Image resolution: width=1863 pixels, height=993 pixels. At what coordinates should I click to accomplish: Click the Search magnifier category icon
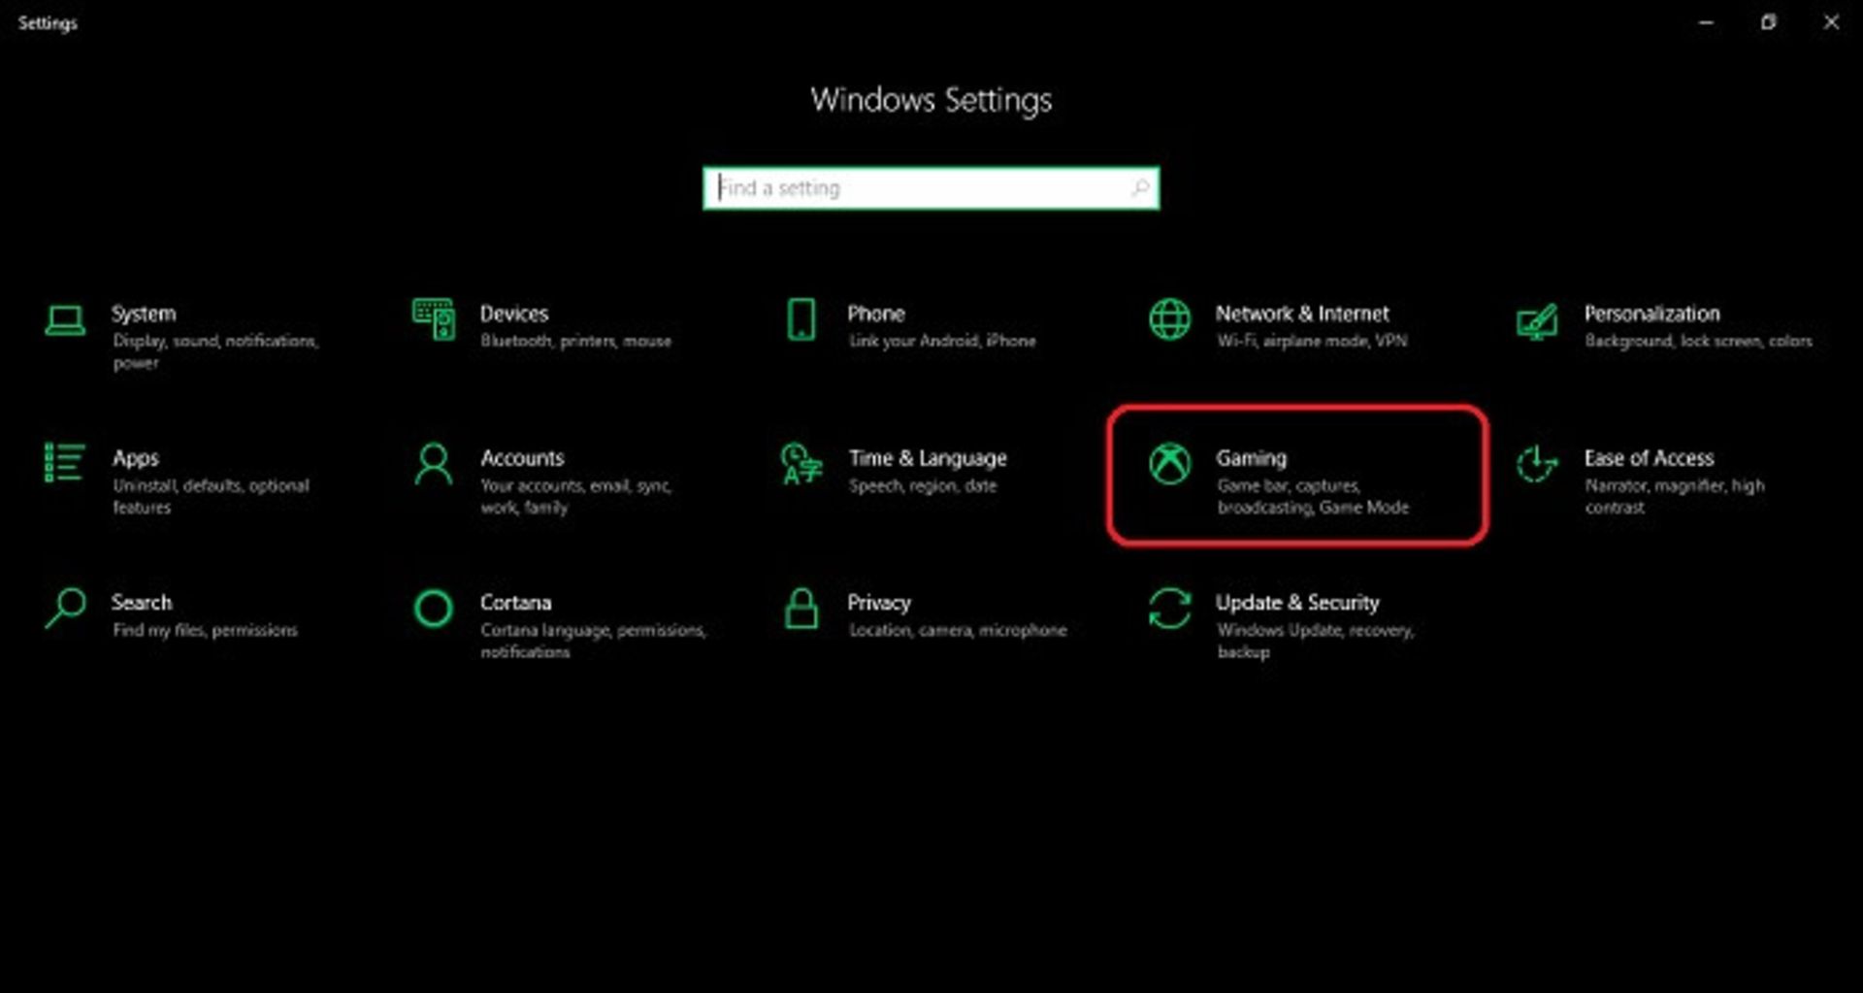[65, 609]
